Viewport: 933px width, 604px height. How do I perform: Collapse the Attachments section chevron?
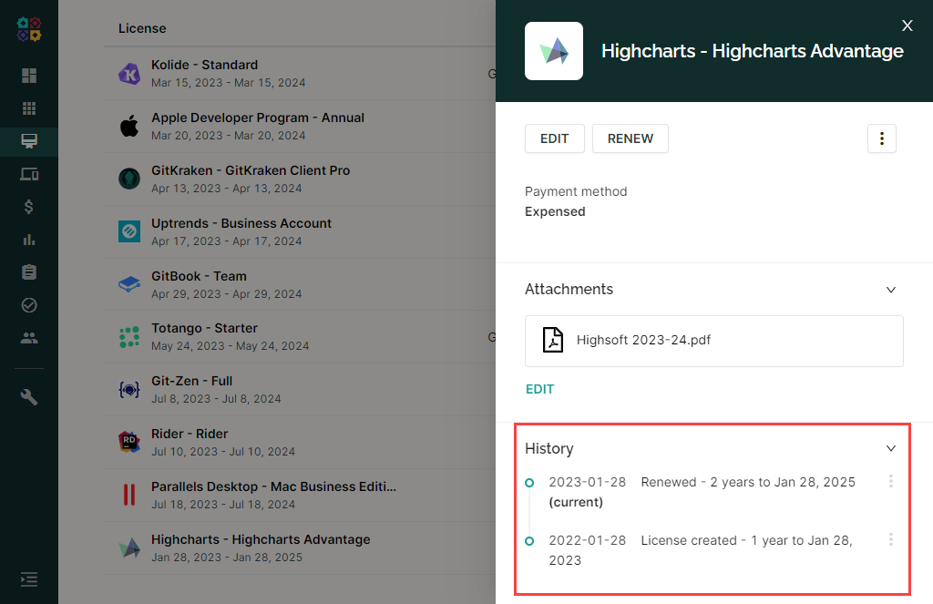coord(891,290)
